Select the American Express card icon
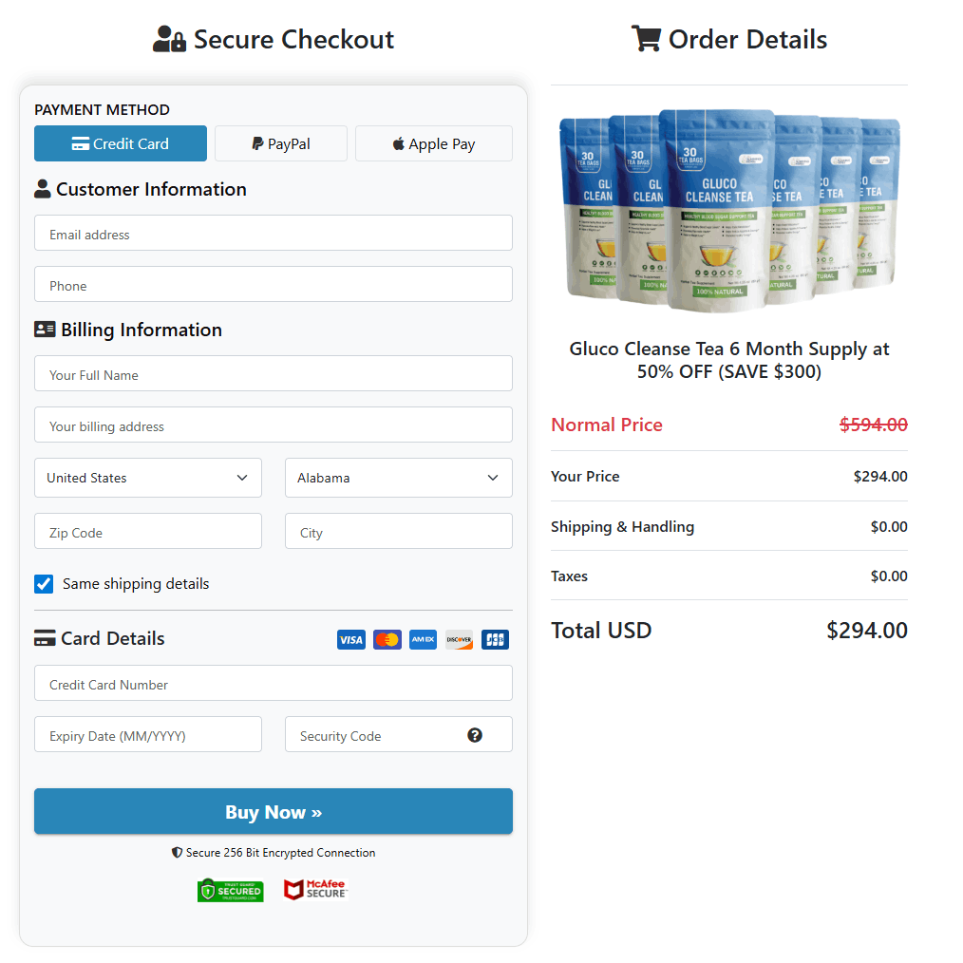The width and height of the screenshot is (963, 963). 423,639
